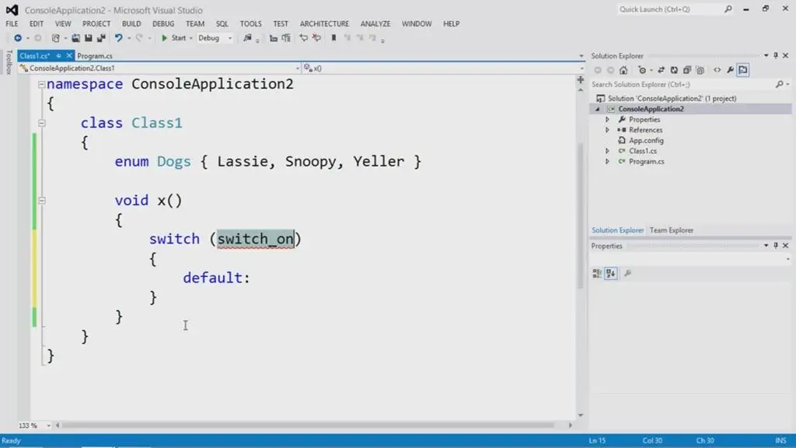Open the EDIT menu
Image resolution: width=796 pixels, height=448 pixels.
point(36,24)
